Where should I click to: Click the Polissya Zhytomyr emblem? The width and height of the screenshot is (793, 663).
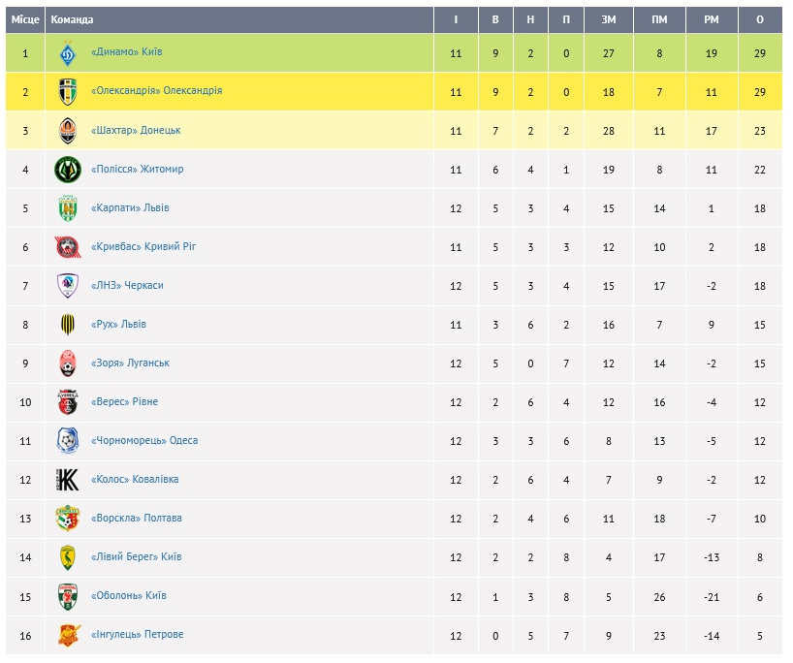(x=67, y=170)
